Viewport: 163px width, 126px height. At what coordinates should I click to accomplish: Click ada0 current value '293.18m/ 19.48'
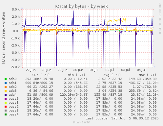pyautogui.click(x=39, y=79)
